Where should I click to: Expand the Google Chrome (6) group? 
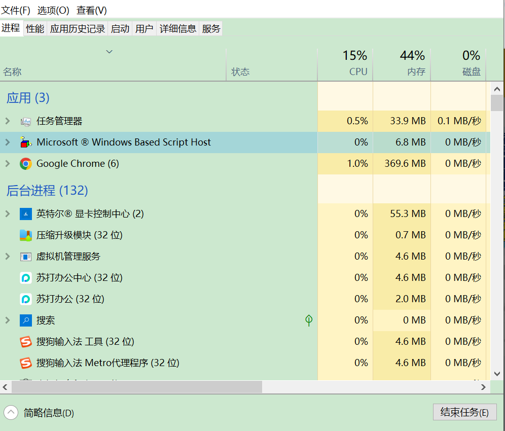pos(8,164)
